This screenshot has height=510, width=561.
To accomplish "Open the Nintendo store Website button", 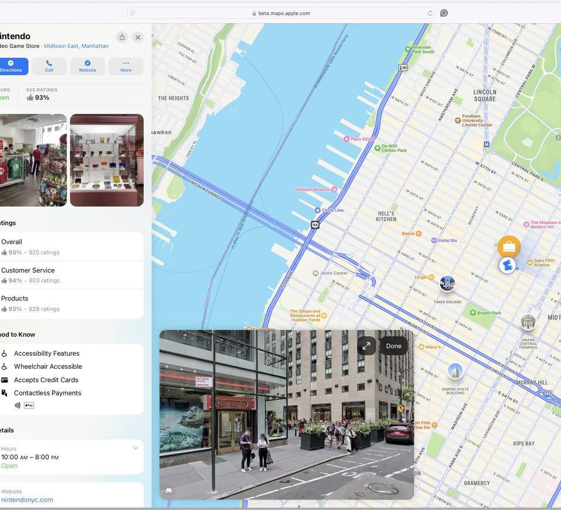I will point(88,66).
